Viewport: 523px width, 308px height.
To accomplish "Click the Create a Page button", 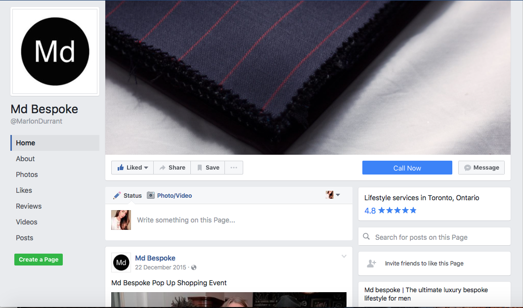I will (39, 260).
